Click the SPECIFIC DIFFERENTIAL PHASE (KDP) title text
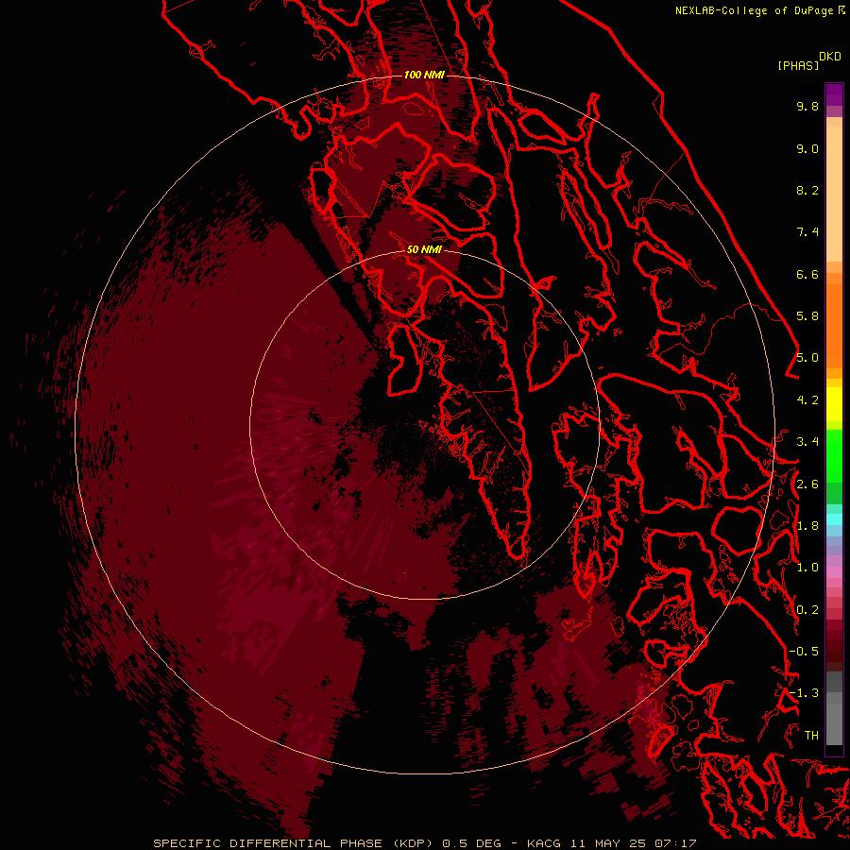The height and width of the screenshot is (850, 850). [292, 843]
